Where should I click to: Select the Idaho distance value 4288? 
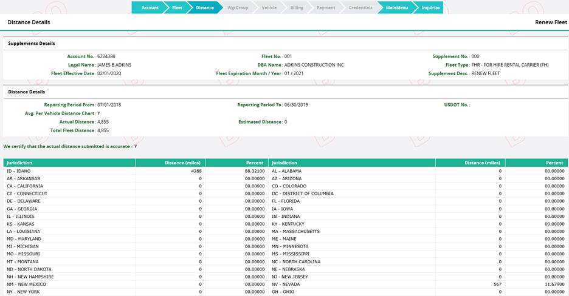click(196, 171)
